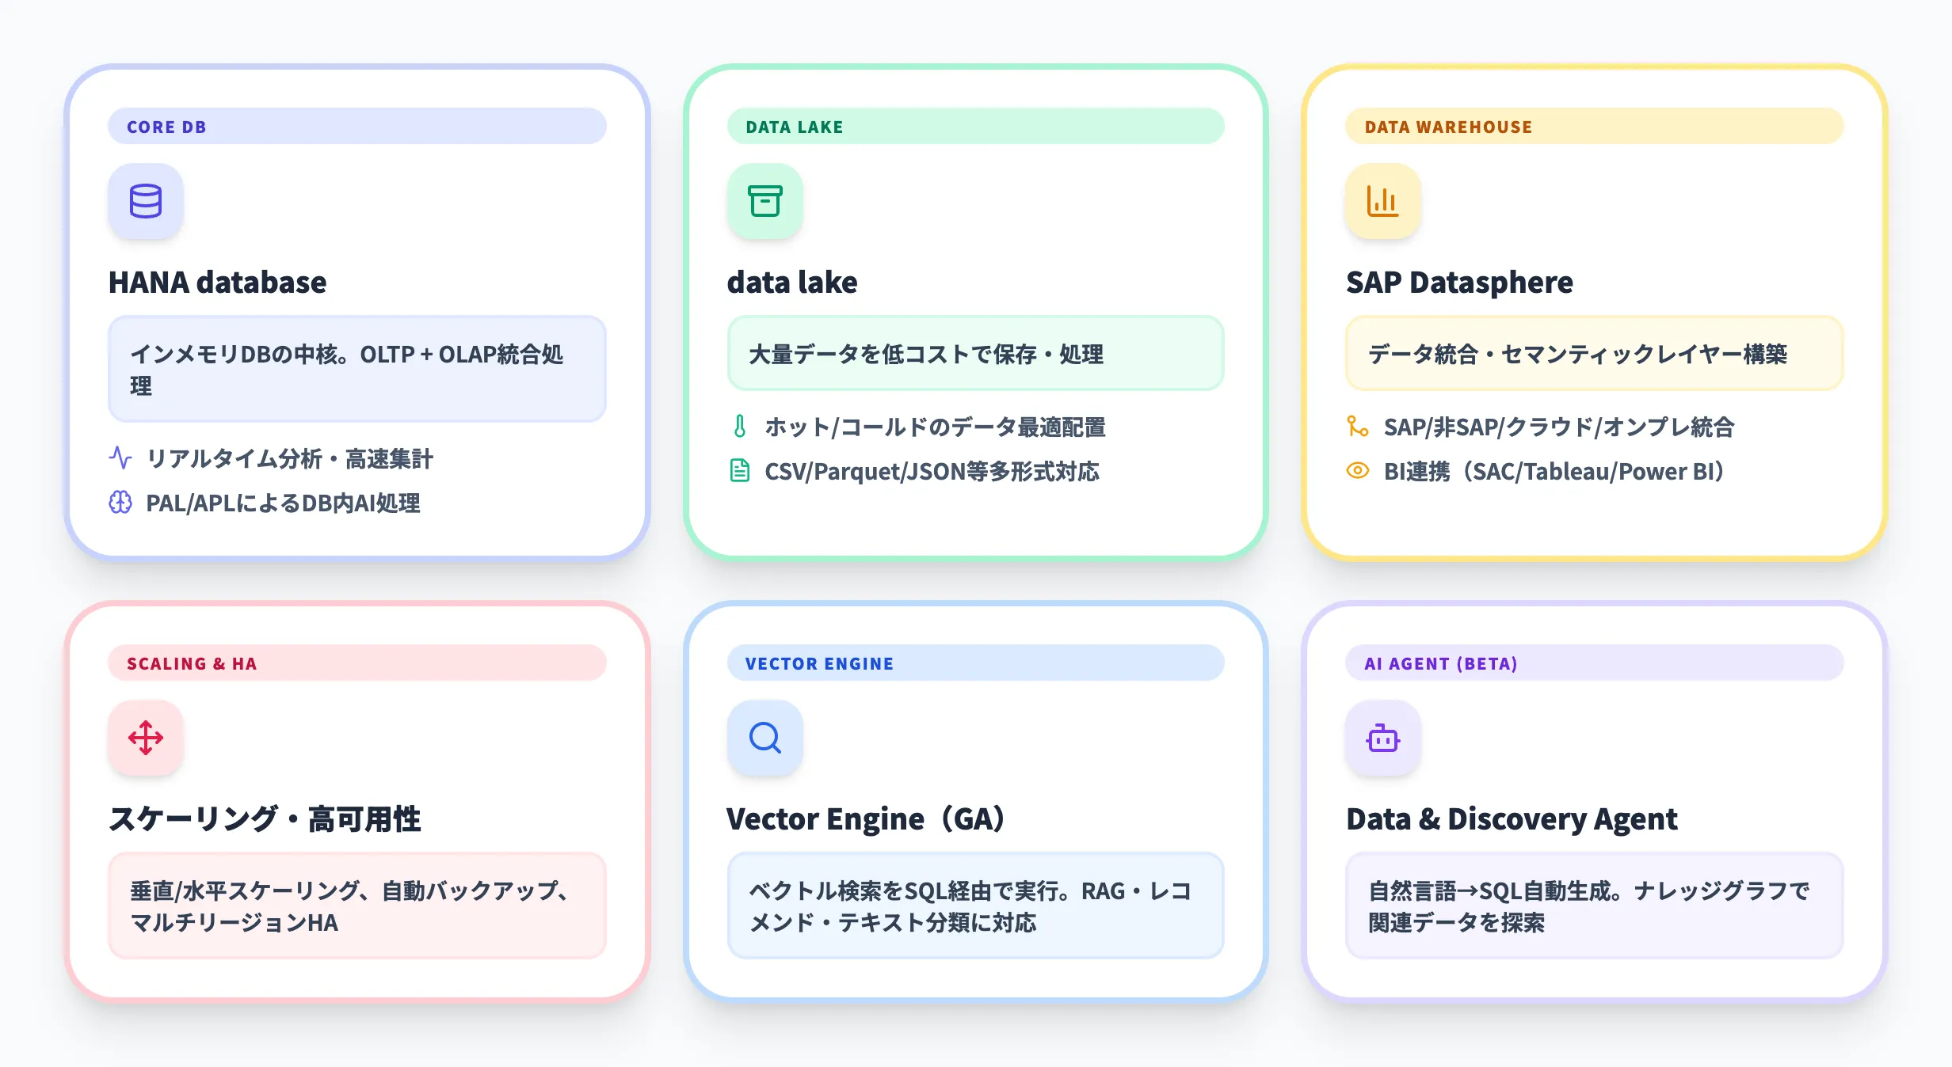
Task: Toggle the pulse icon beside リアルタイム分析
Action: pos(120,459)
